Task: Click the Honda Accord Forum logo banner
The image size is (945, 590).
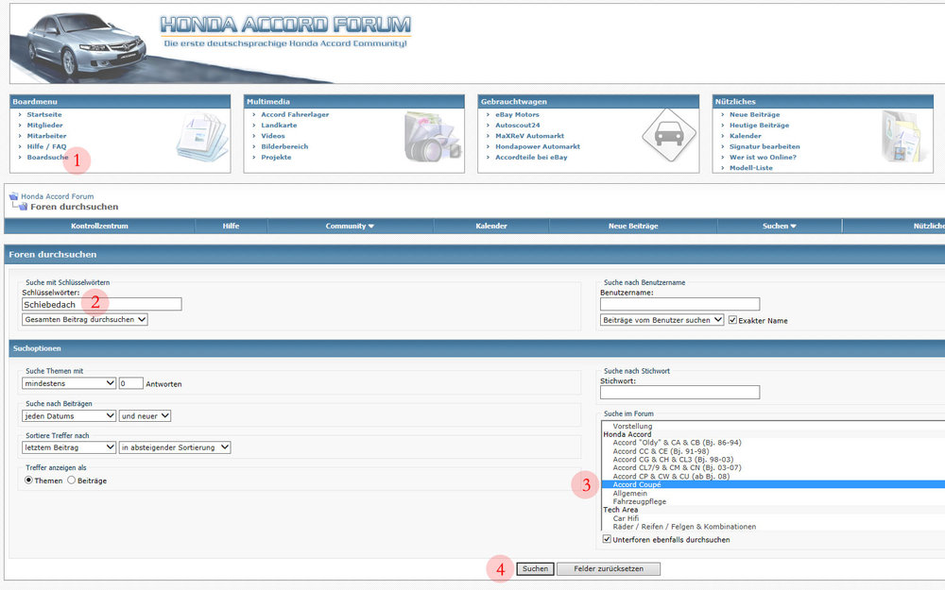Action: [x=285, y=30]
